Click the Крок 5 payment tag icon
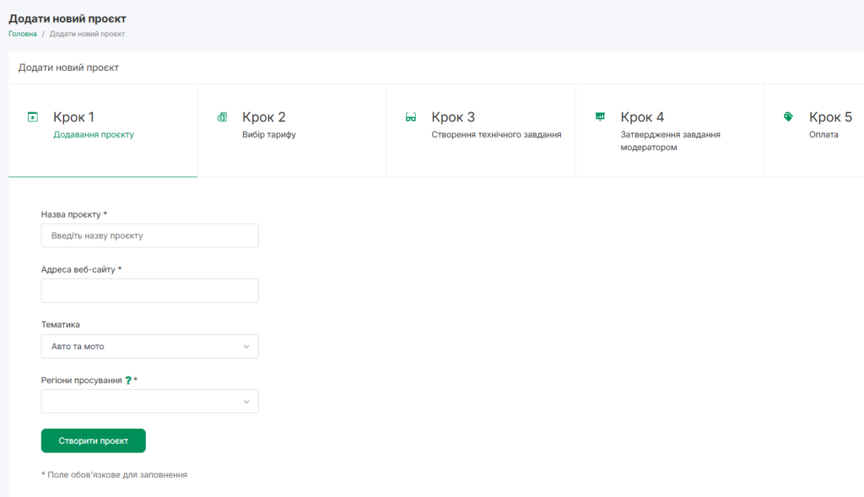 point(788,116)
